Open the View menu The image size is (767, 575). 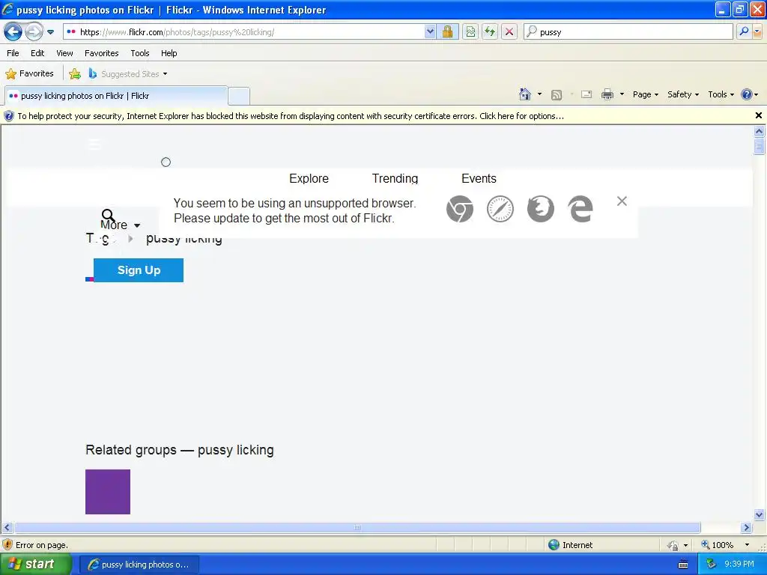[x=64, y=53]
